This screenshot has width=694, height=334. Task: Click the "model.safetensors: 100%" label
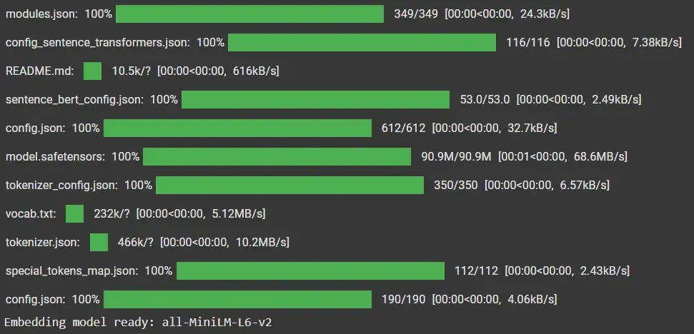[x=72, y=157]
